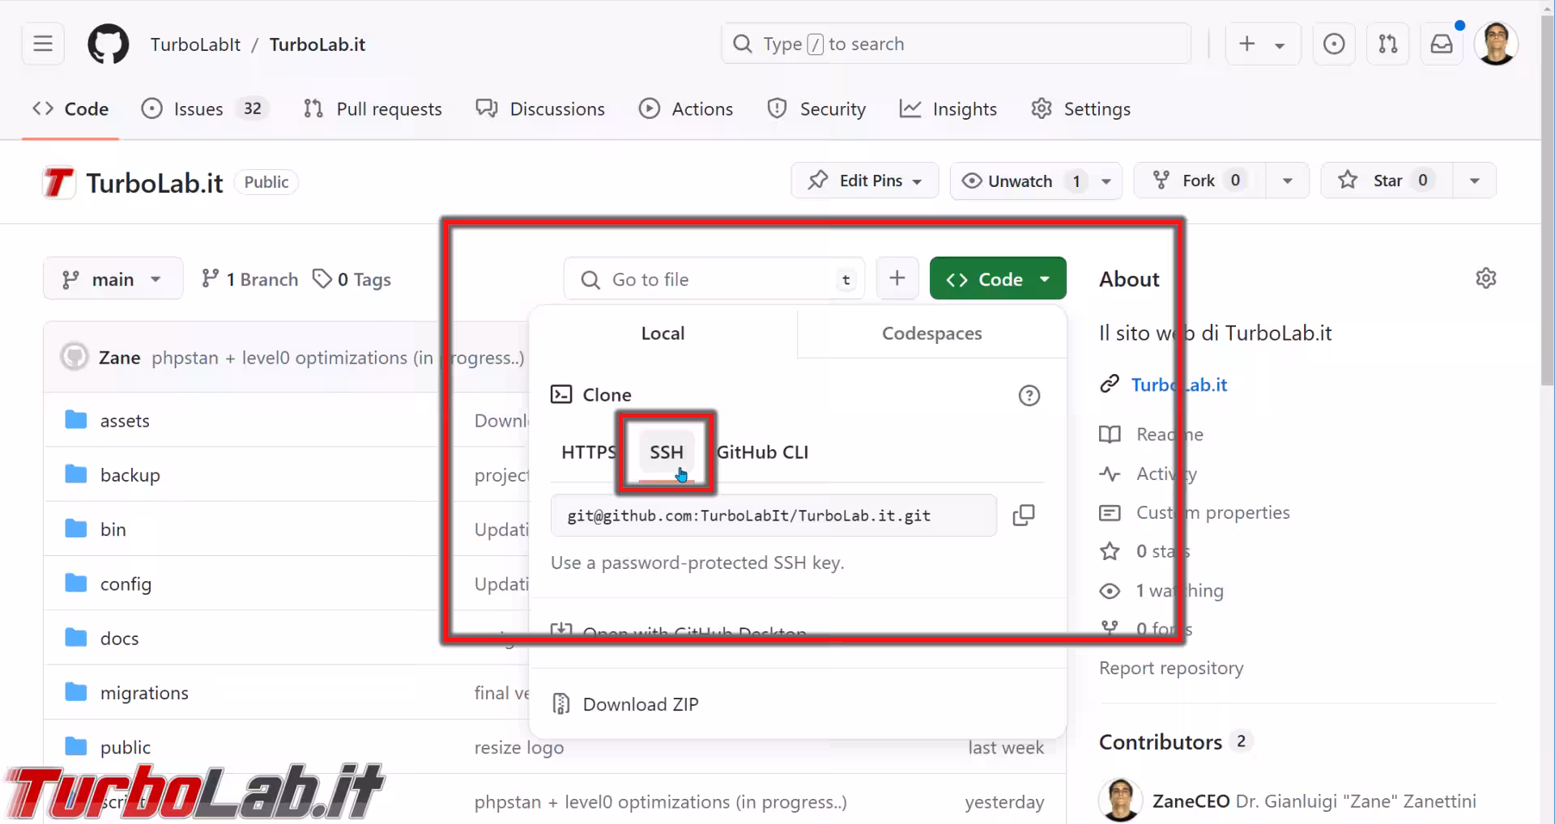Focus the Go to file search field

pos(714,279)
